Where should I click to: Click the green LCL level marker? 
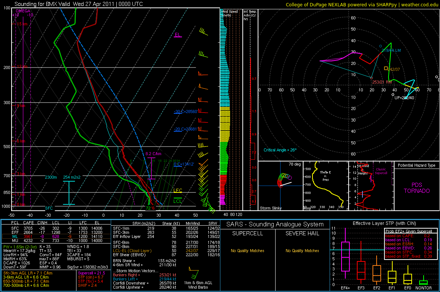point(177,201)
